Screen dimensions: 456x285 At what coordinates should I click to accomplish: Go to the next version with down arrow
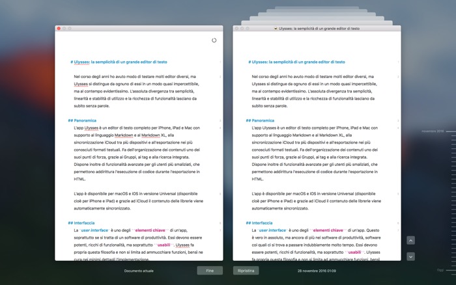tap(410, 256)
